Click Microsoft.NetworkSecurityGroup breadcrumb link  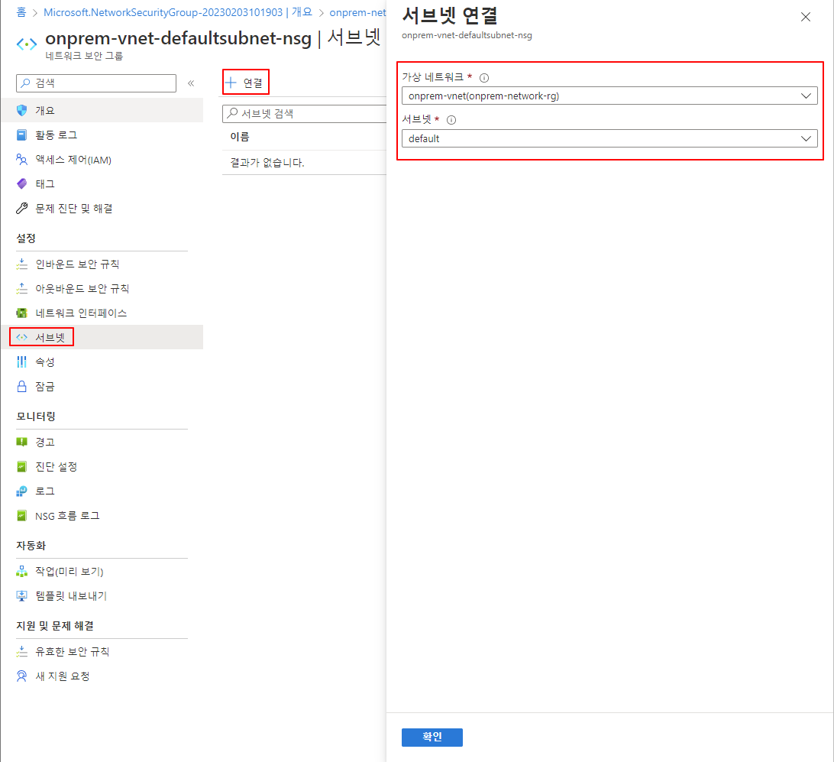tap(178, 12)
